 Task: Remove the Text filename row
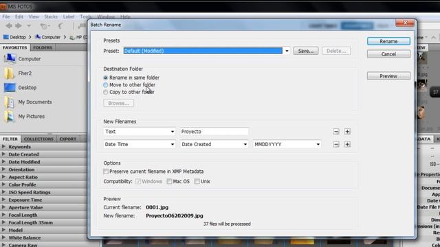[x=336, y=132]
